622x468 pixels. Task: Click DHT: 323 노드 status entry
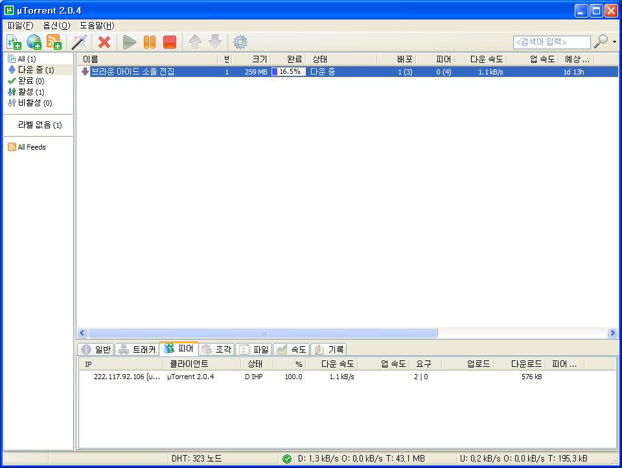pos(197,458)
